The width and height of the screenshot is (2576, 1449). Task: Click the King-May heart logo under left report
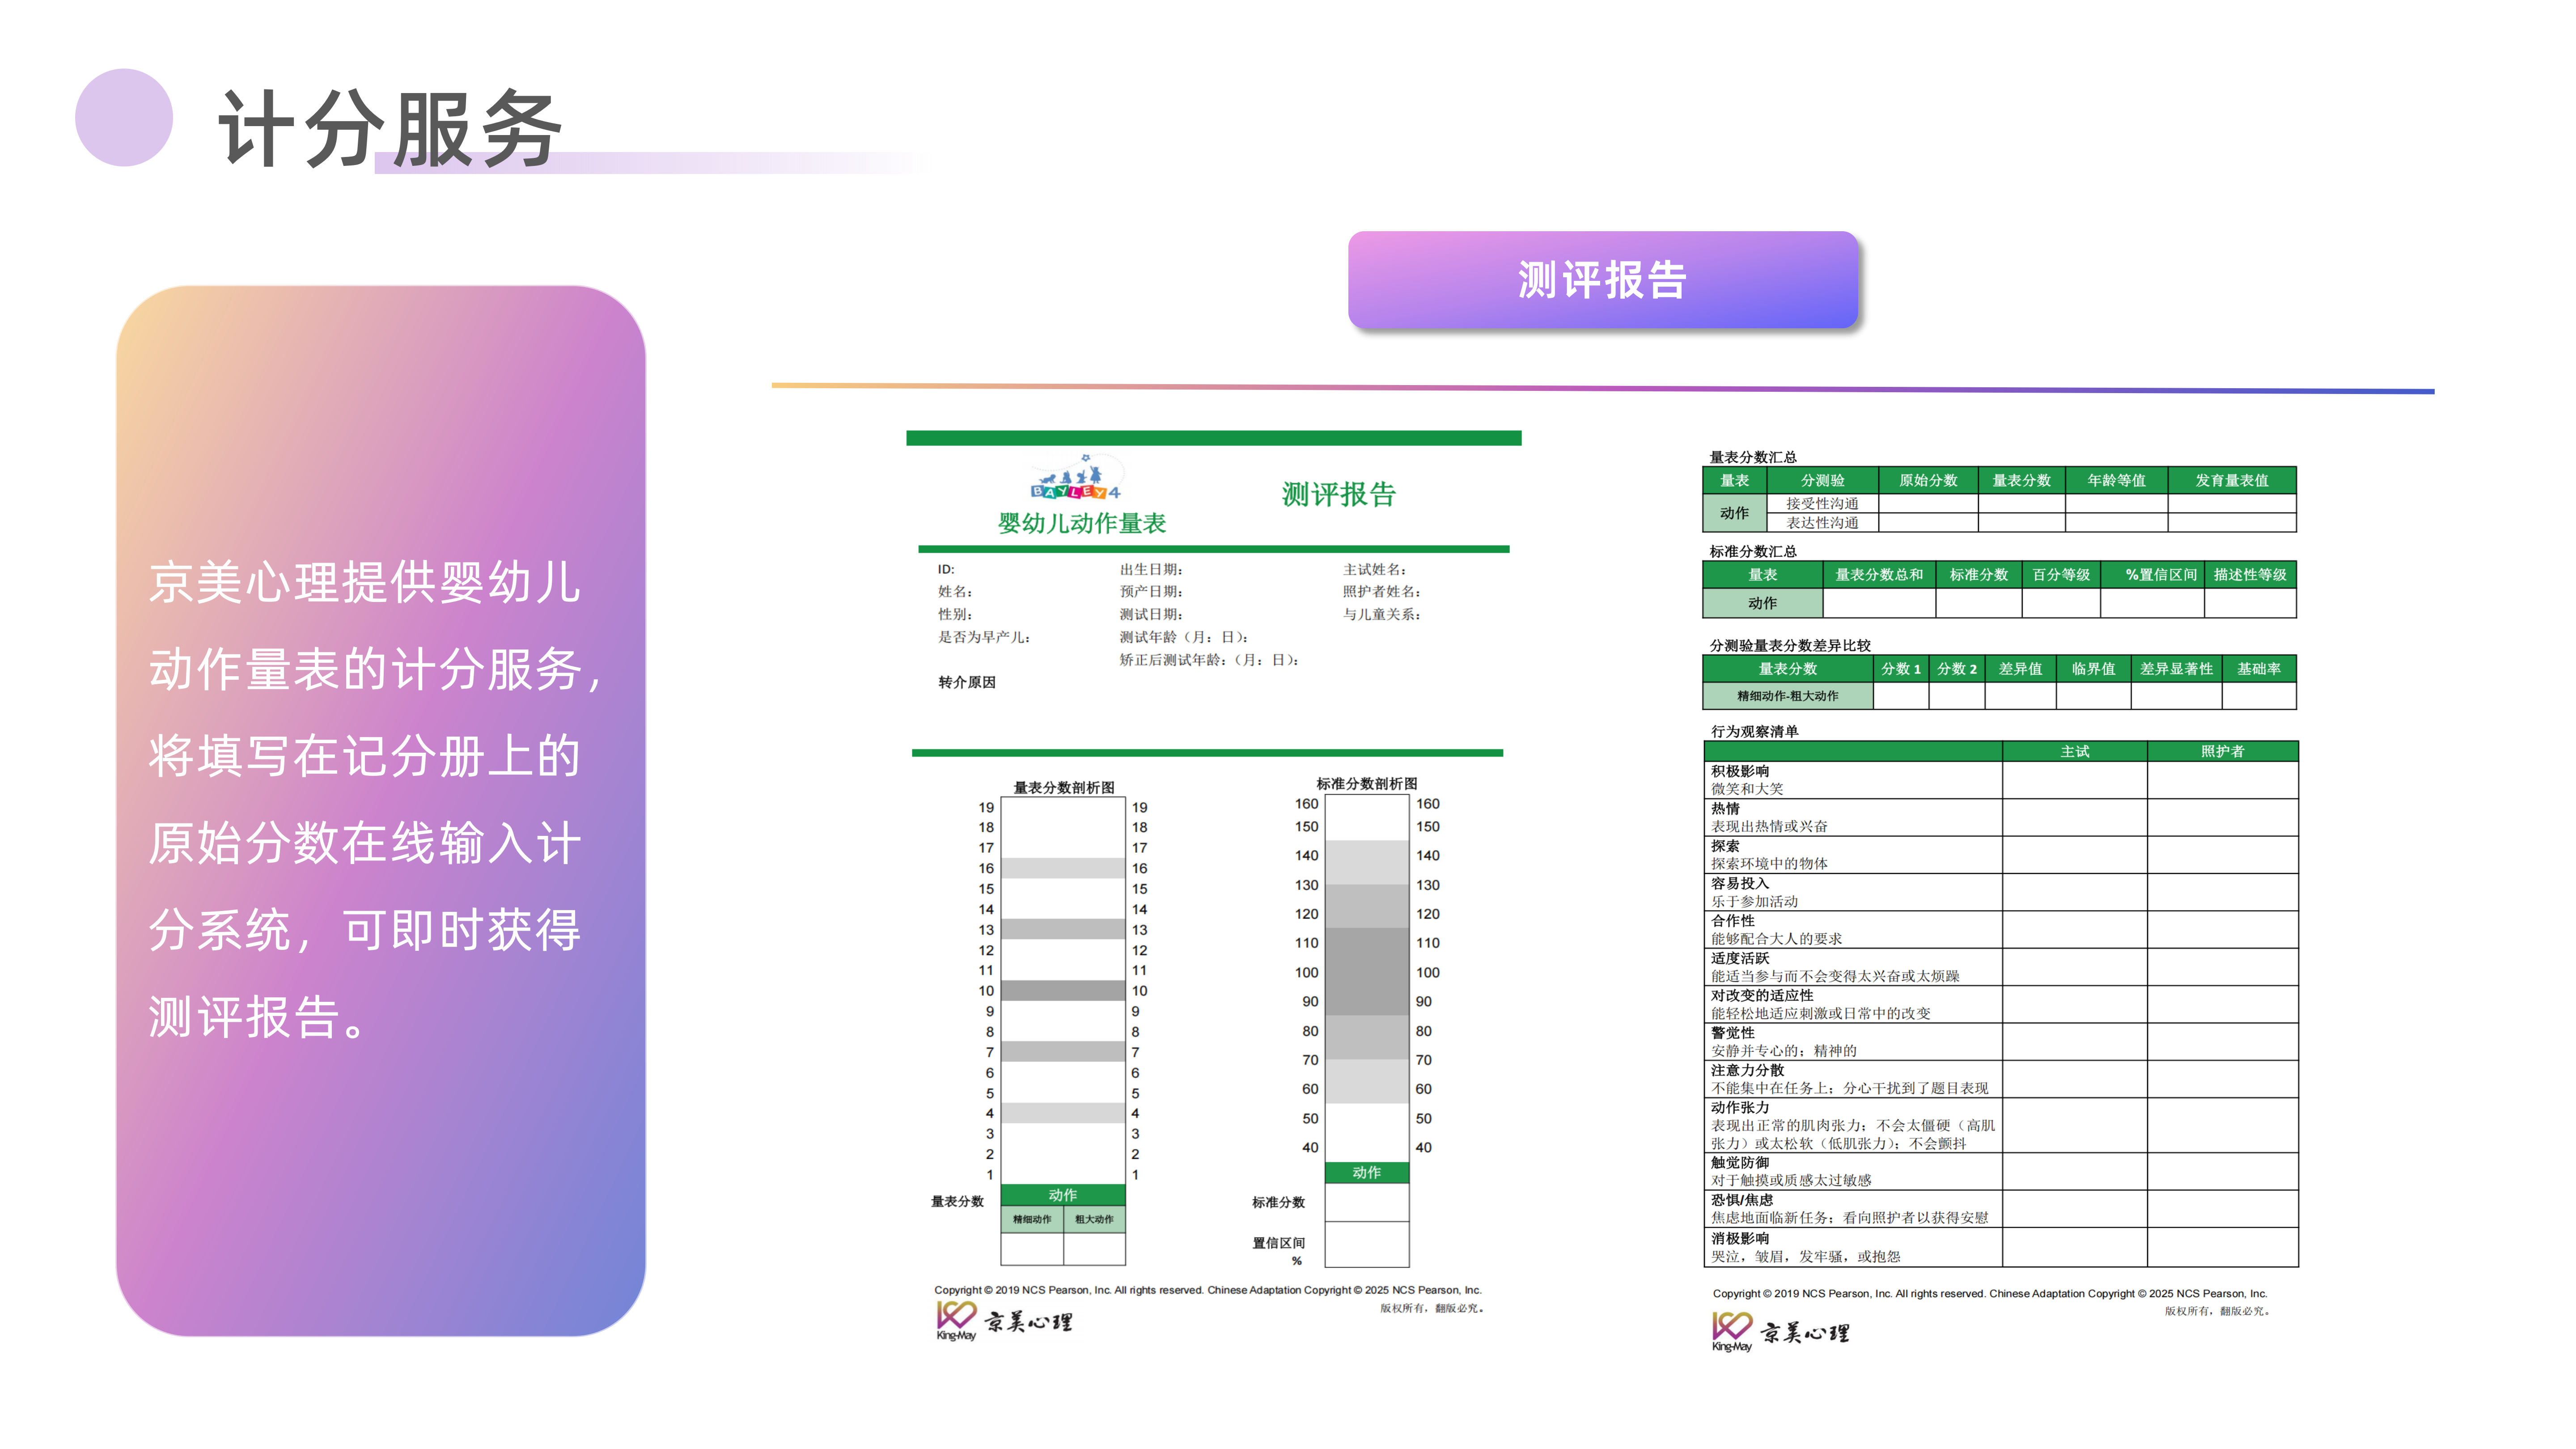(957, 1319)
